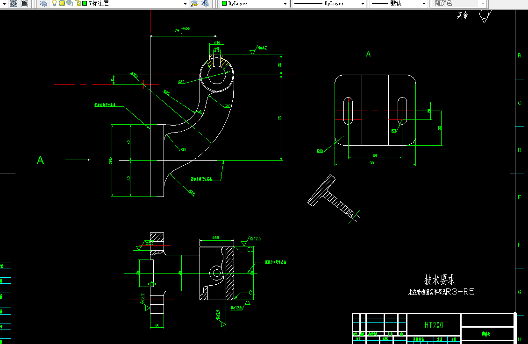Toggle the layer freeze sun icon
The image size is (528, 344).
[x=62, y=3]
